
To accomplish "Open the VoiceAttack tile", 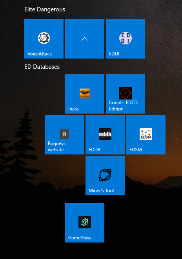I will tap(44, 39).
